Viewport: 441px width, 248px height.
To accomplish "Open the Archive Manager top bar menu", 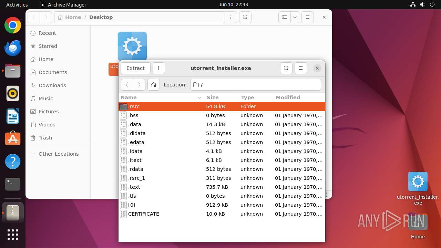I will [63, 4].
